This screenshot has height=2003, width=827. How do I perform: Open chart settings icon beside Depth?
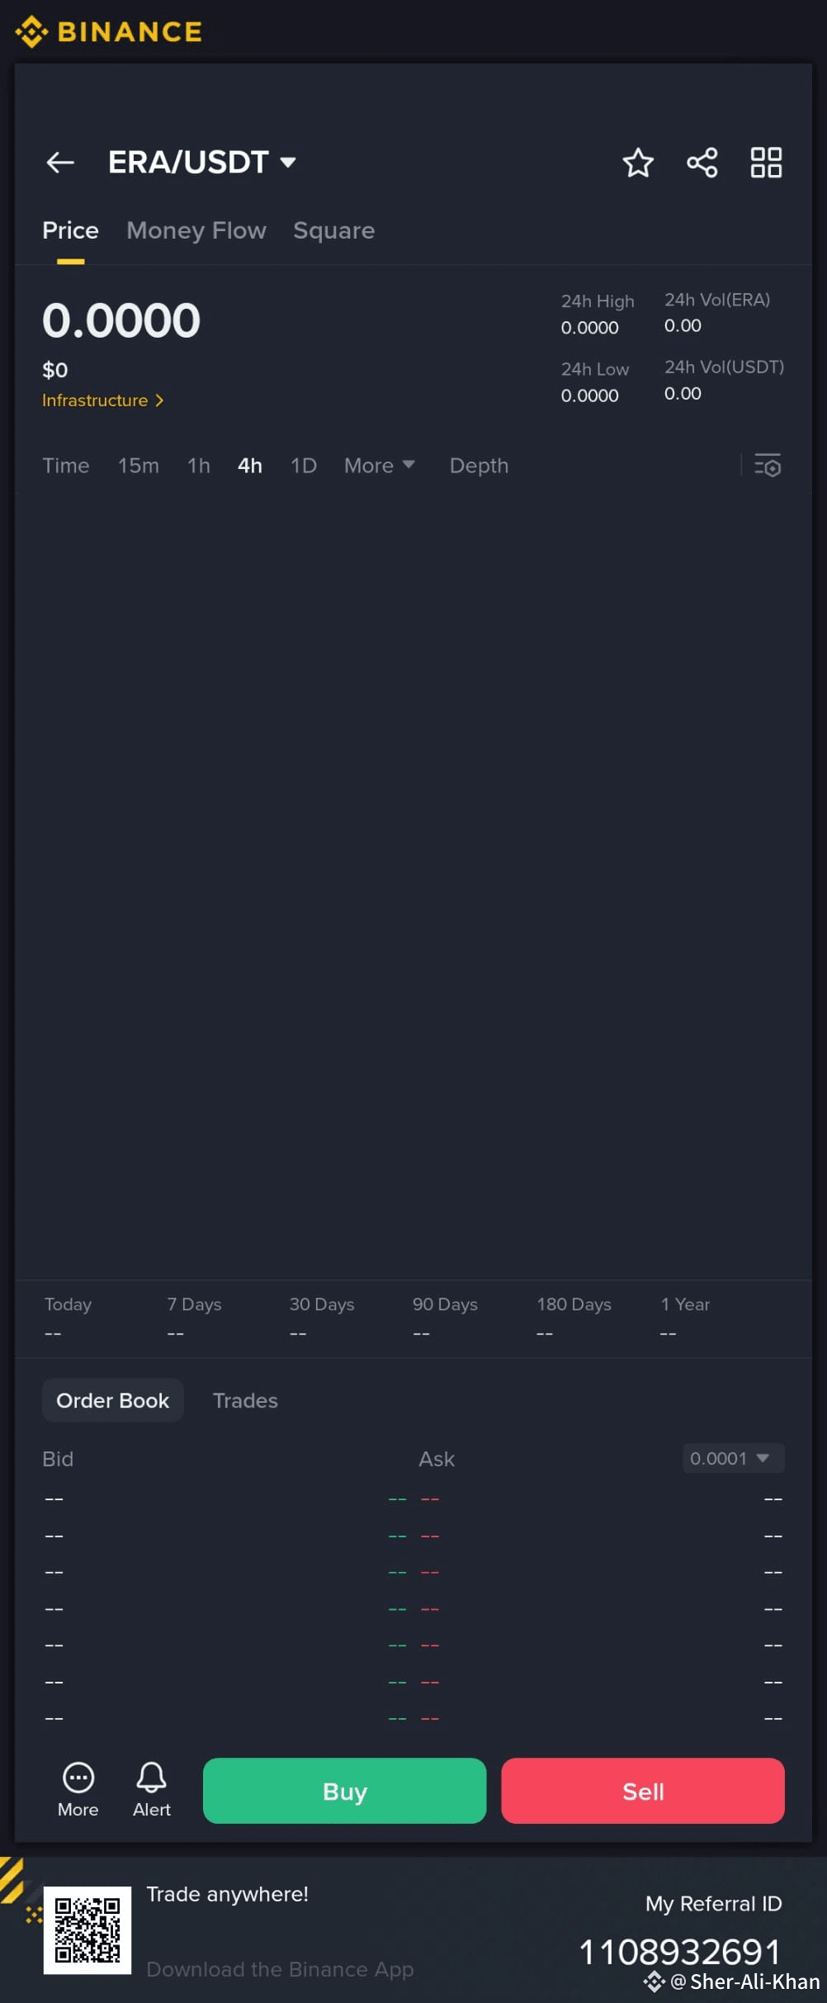pyautogui.click(x=768, y=466)
